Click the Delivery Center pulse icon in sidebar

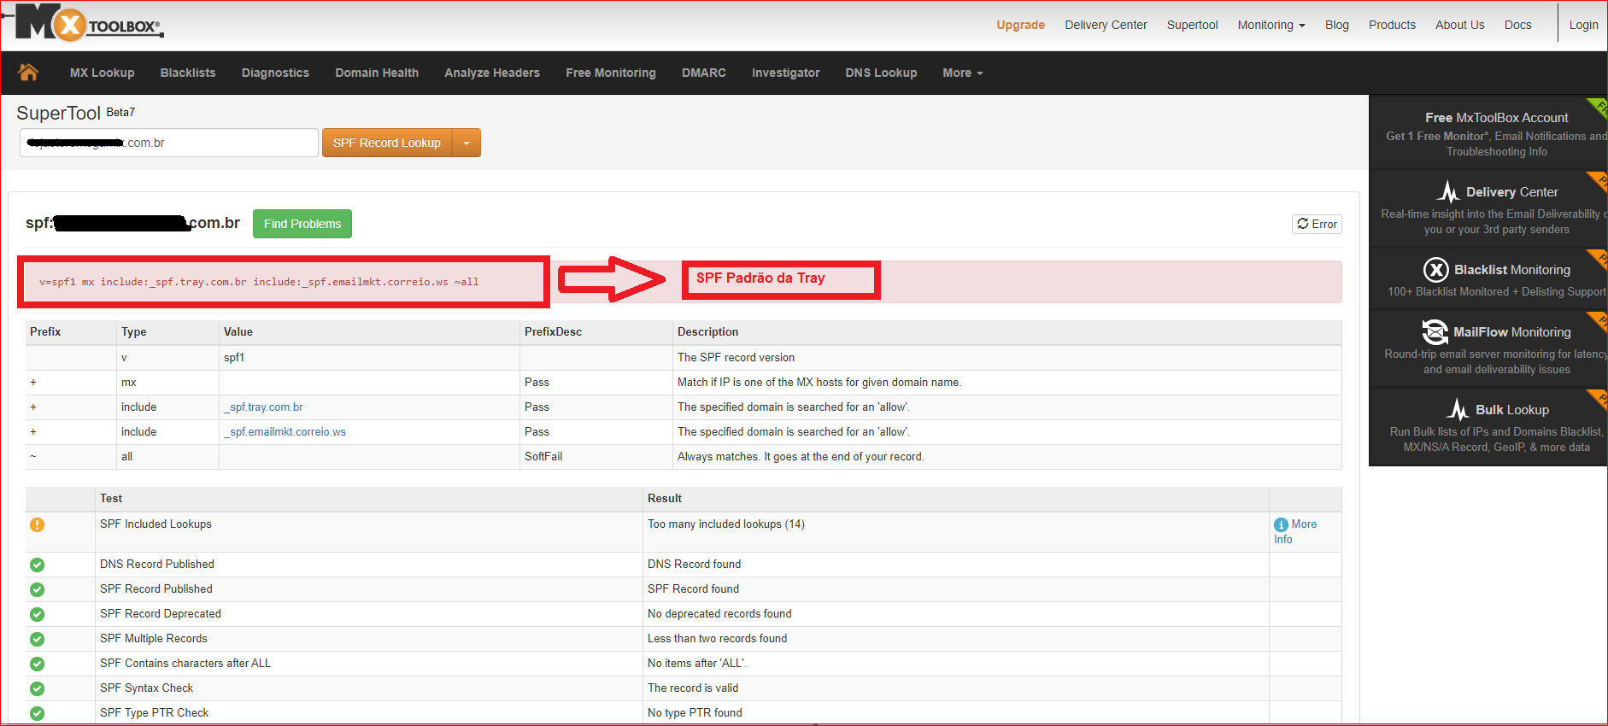coord(1448,191)
